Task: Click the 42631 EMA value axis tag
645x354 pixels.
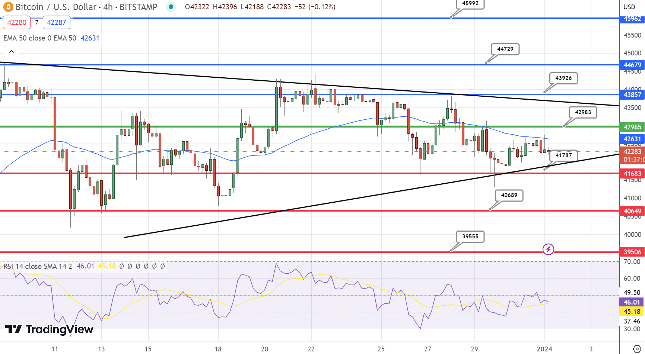Action: 632,139
